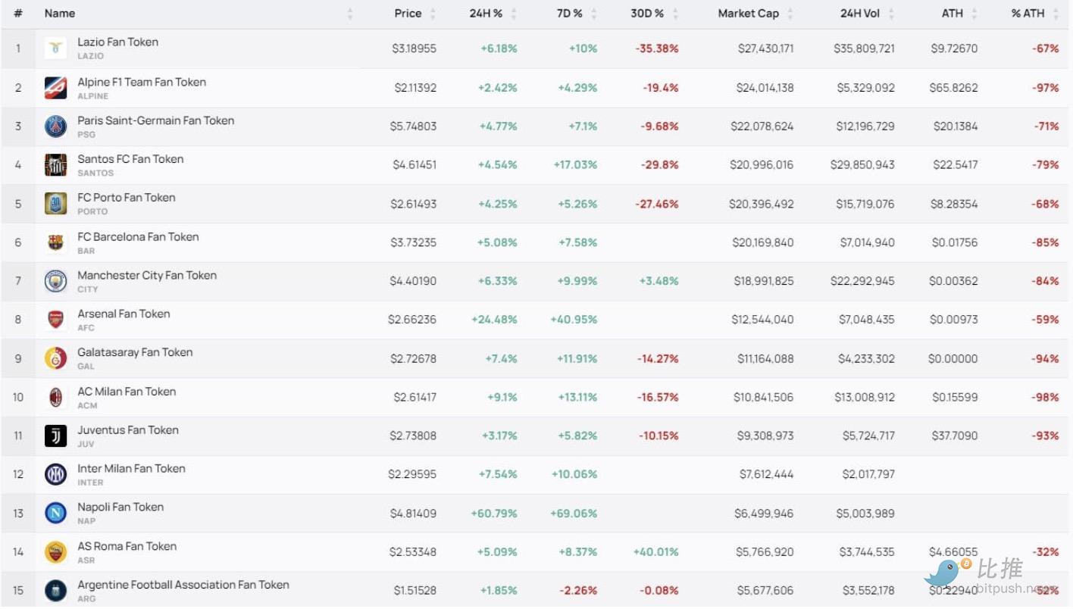
Task: Open Juventus Fan Token link
Action: pos(128,430)
